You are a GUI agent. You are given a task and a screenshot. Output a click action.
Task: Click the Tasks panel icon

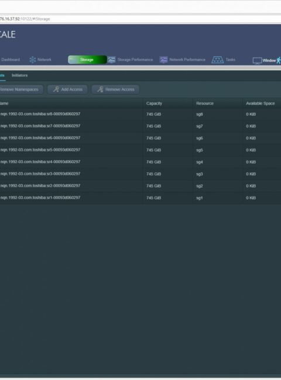coord(217,60)
